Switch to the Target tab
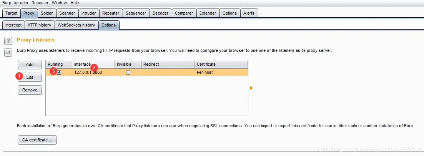424x156 pixels. 12,13
